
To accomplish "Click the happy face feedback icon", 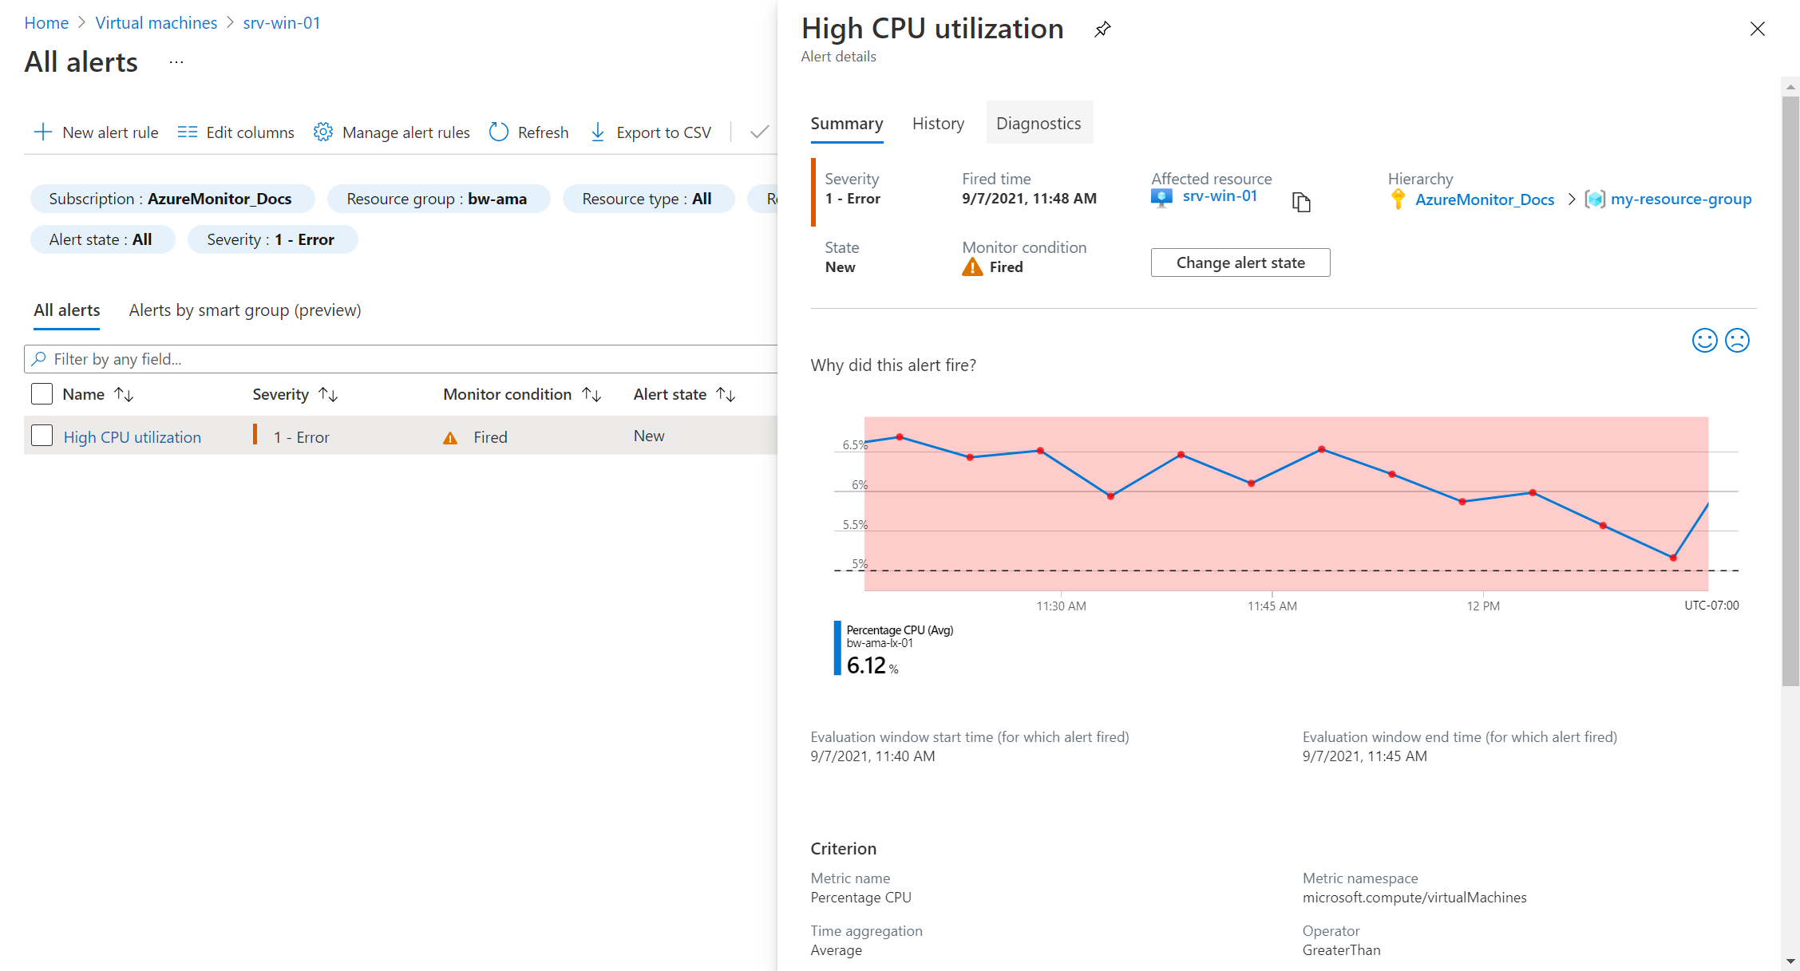I will [1704, 341].
